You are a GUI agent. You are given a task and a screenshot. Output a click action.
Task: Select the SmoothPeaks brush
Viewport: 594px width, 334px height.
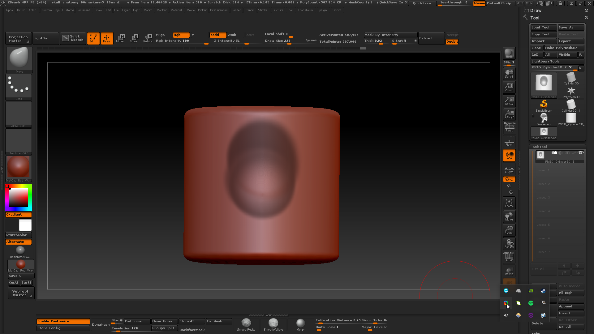246,324
